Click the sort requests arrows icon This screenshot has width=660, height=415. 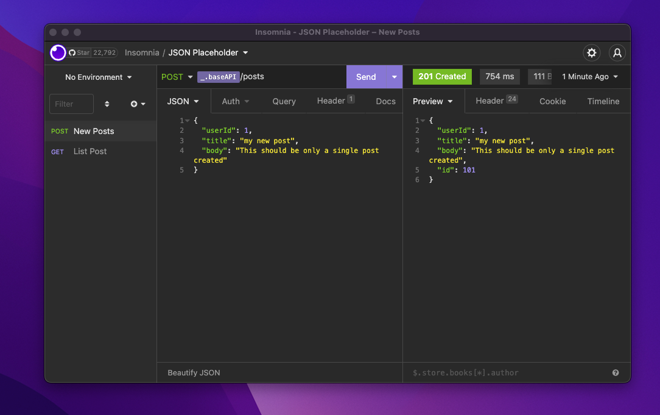(107, 104)
